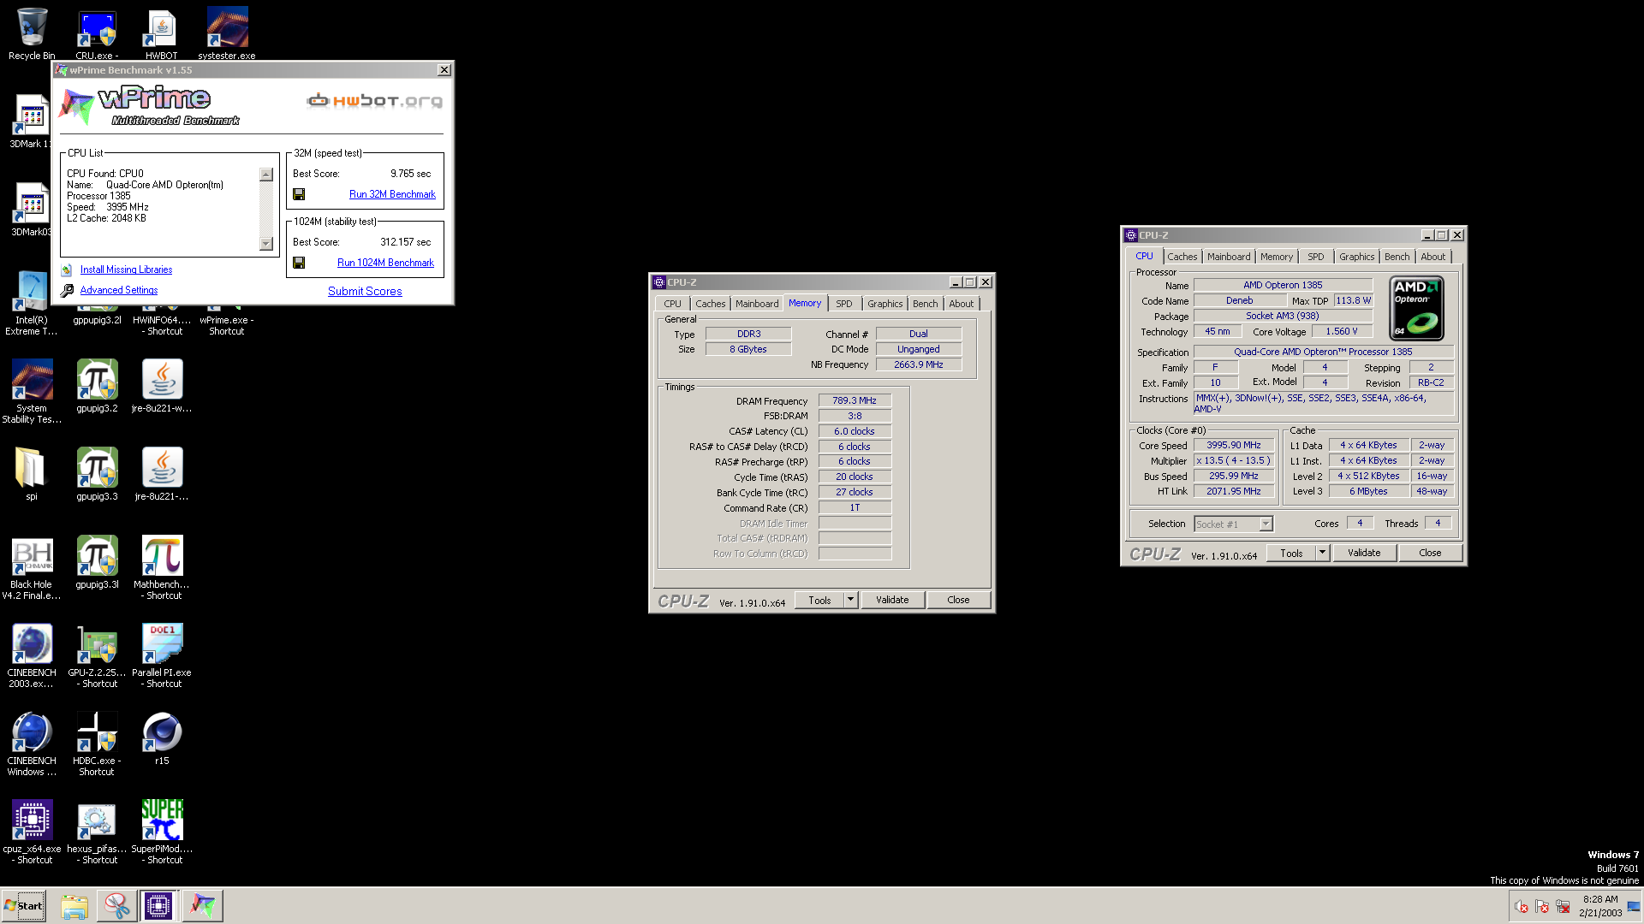Launch the hexus_pifast shortcut icon
This screenshot has width=1644, height=924.
(x=97, y=832)
